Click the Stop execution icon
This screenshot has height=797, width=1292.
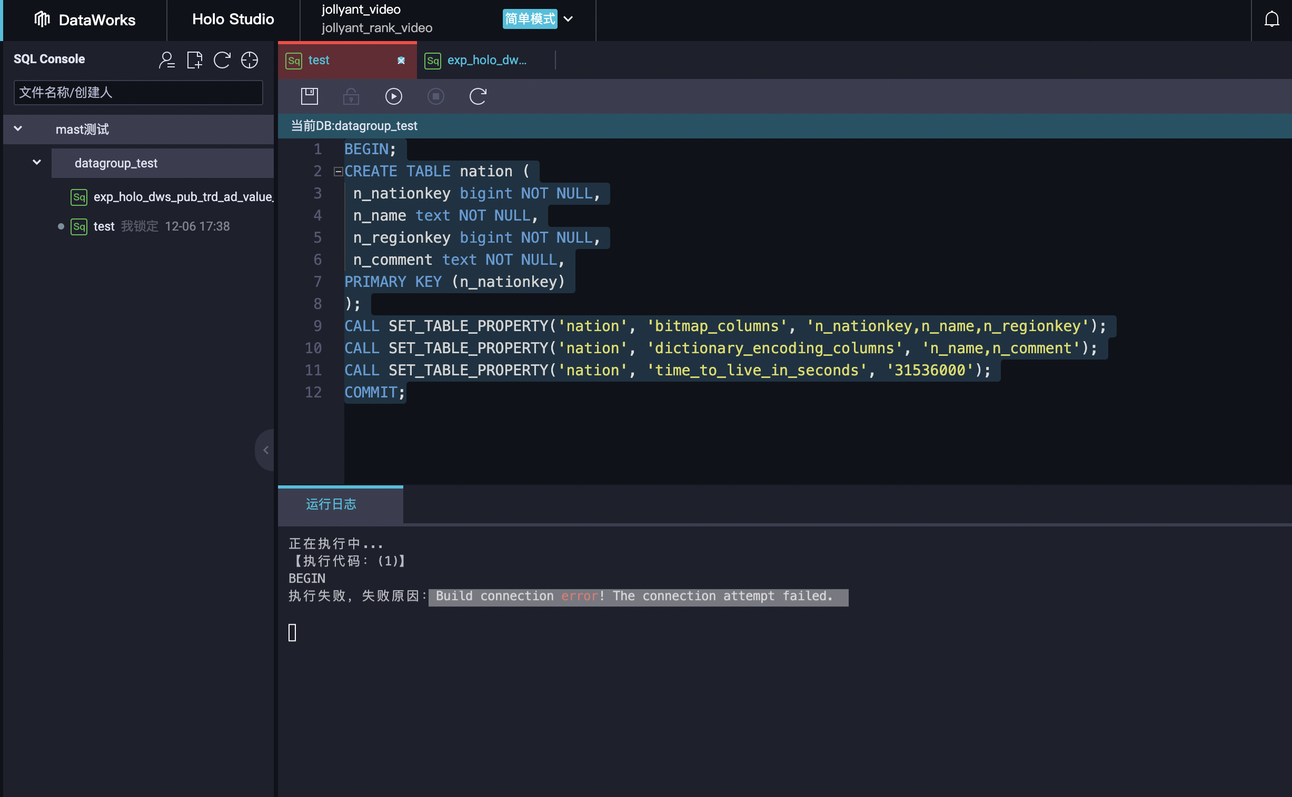coord(435,97)
